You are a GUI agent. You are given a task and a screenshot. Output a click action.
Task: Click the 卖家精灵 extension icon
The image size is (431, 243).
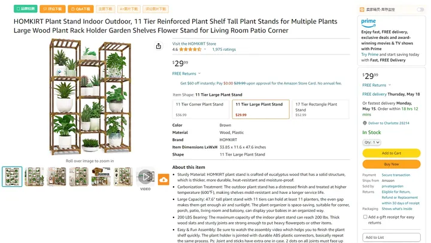pyautogui.click(x=362, y=10)
